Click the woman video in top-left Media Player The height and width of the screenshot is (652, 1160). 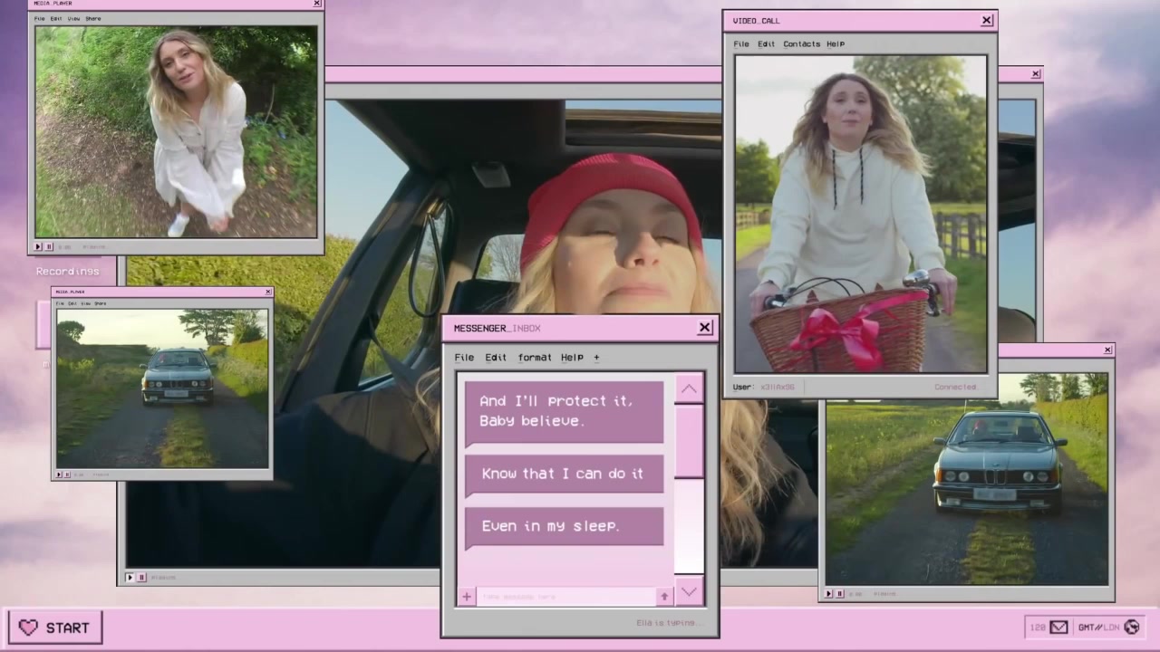(x=176, y=131)
